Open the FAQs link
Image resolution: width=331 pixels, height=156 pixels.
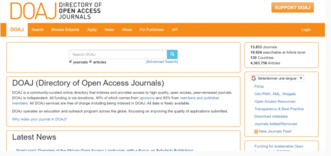click(x=259, y=86)
